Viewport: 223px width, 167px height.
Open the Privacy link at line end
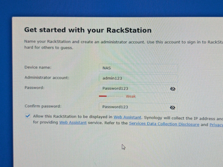[x=216, y=125]
